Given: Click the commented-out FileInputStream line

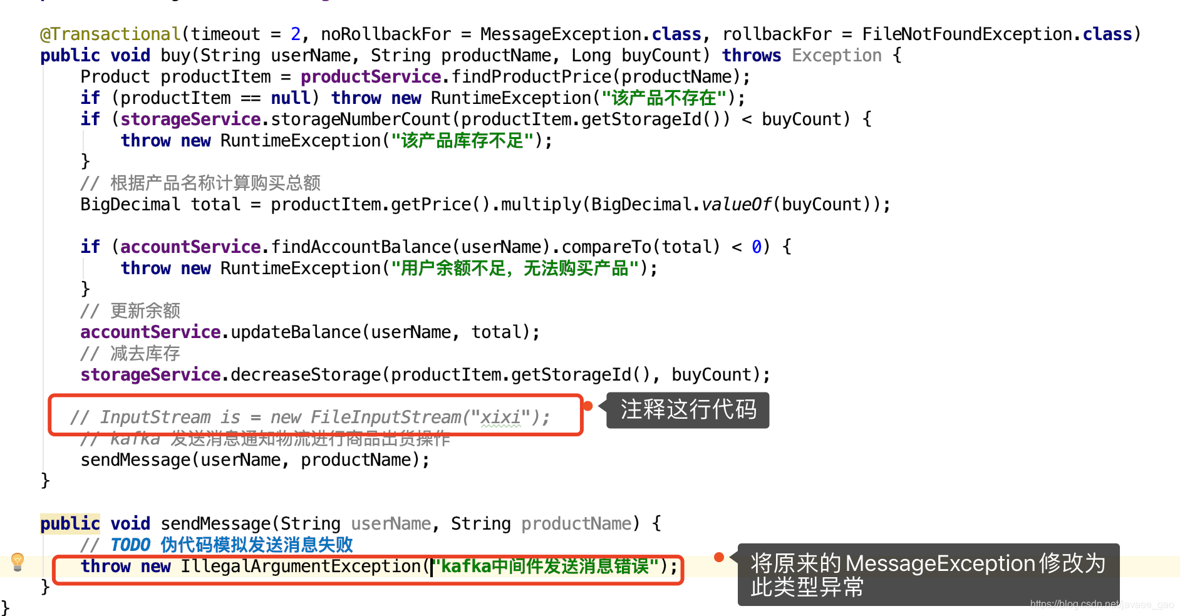Looking at the screenshot, I should tap(310, 417).
